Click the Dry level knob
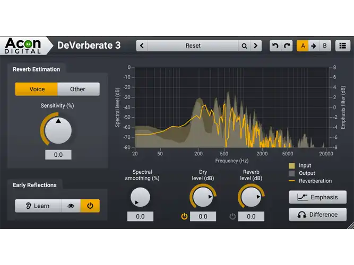The width and height of the screenshot is (354, 265). click(x=203, y=197)
